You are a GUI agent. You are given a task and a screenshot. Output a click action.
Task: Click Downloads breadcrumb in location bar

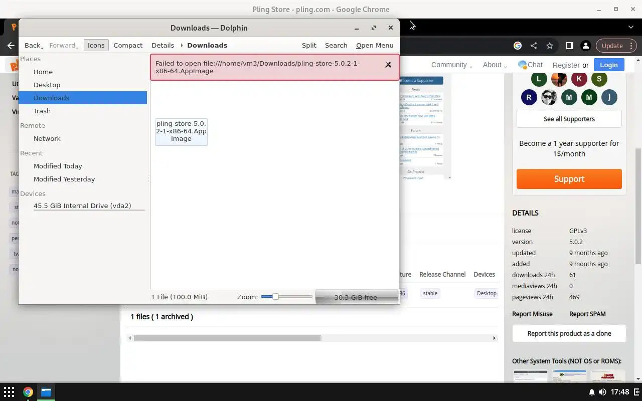(207, 45)
